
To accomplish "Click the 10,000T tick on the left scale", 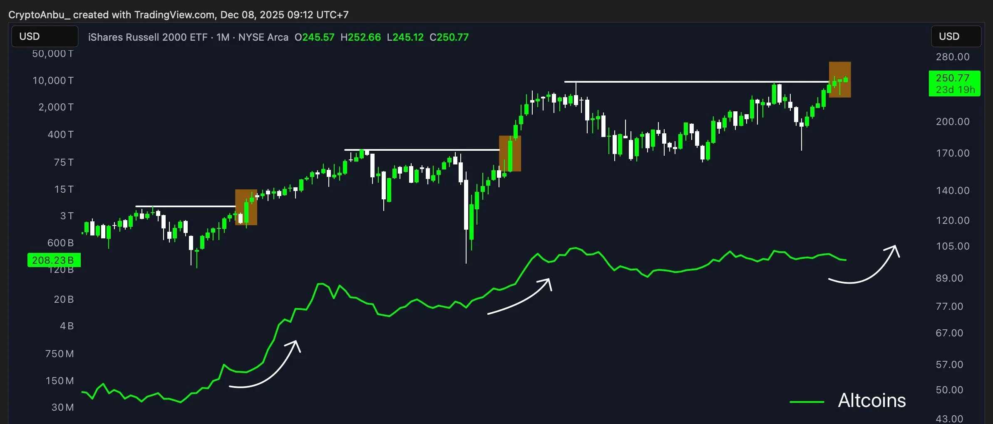I will click(x=53, y=81).
